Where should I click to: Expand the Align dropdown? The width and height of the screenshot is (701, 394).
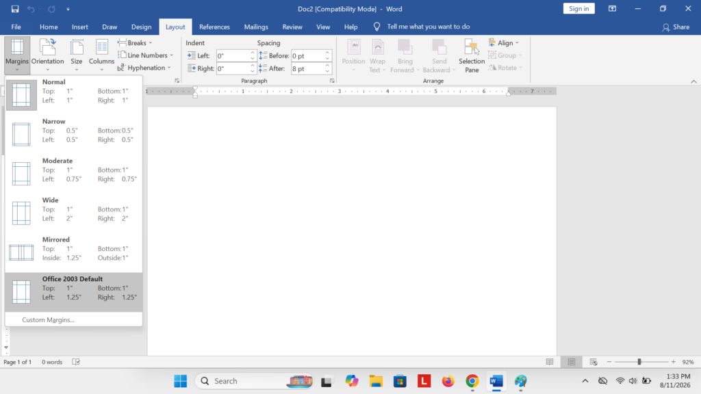504,43
